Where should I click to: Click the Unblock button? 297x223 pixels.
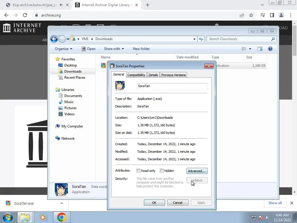coord(197,180)
